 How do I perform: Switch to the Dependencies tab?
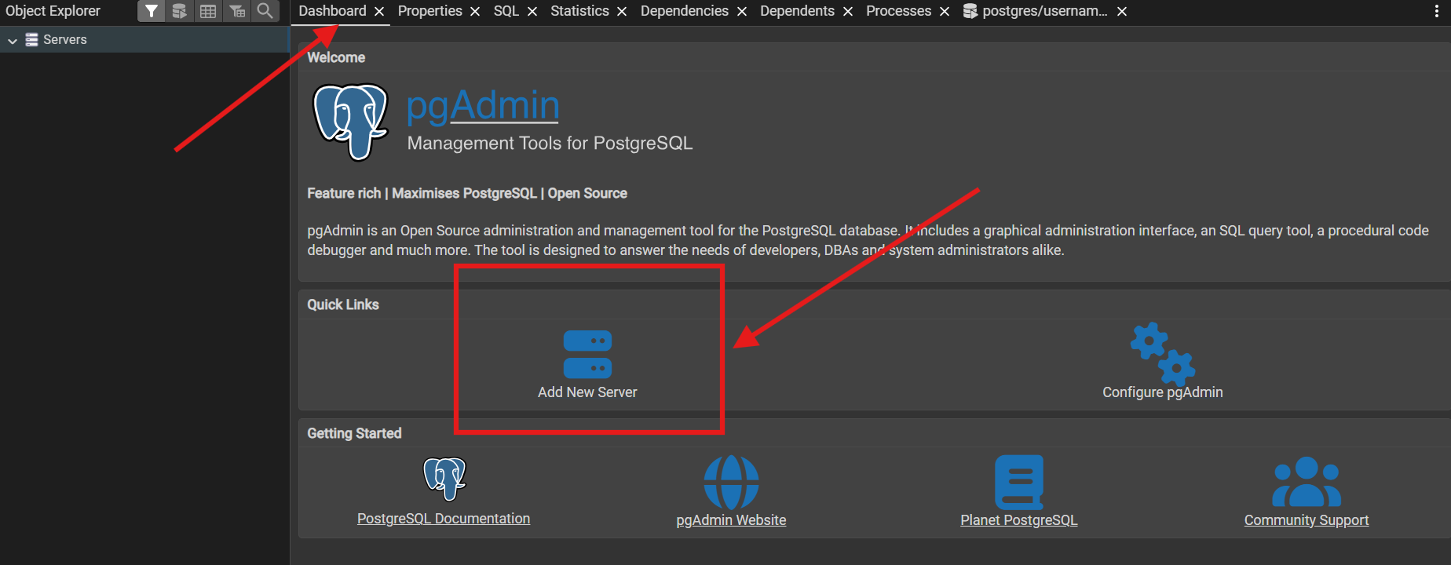(x=684, y=11)
